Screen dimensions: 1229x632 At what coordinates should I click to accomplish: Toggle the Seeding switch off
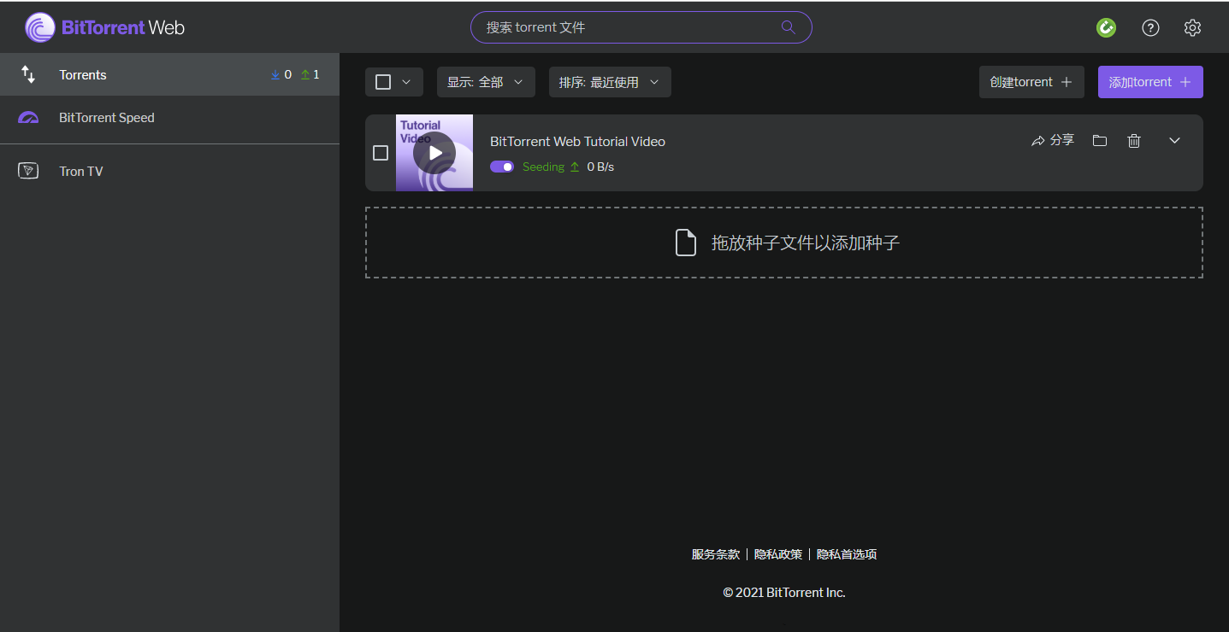[502, 167]
